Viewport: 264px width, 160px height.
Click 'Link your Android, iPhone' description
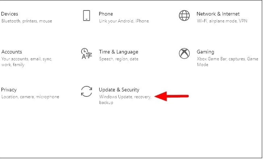pyautogui.click(x=124, y=21)
